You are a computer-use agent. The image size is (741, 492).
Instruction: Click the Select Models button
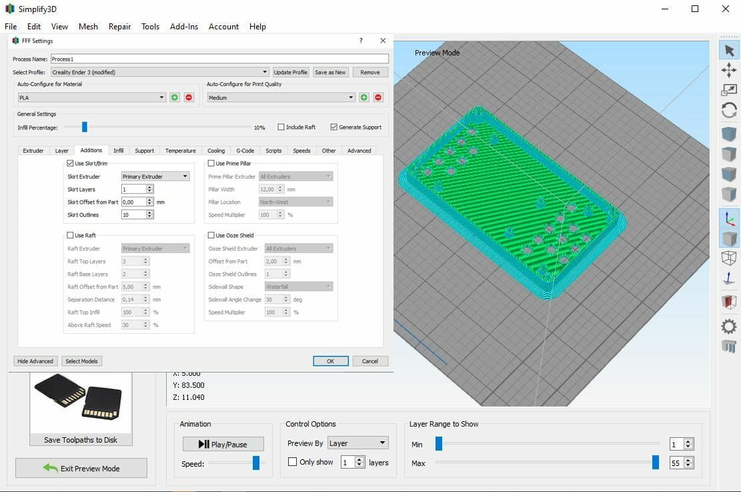81,361
